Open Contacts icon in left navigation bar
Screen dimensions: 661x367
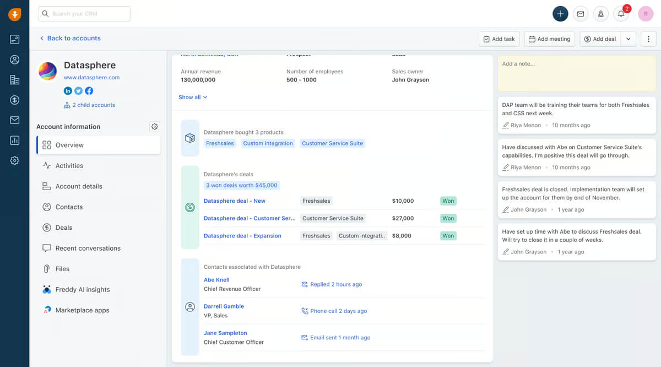click(14, 60)
